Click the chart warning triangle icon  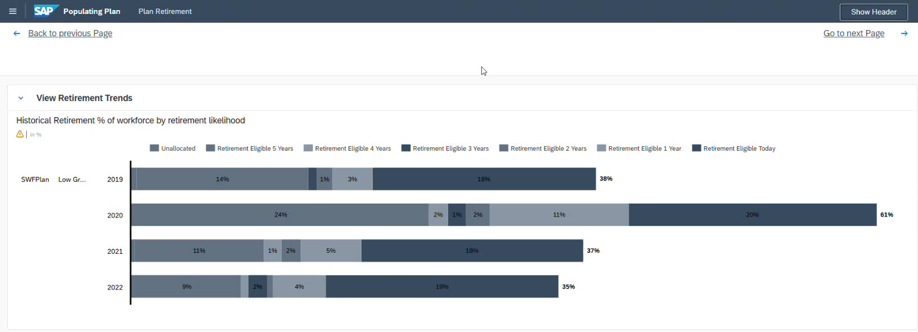tap(20, 134)
